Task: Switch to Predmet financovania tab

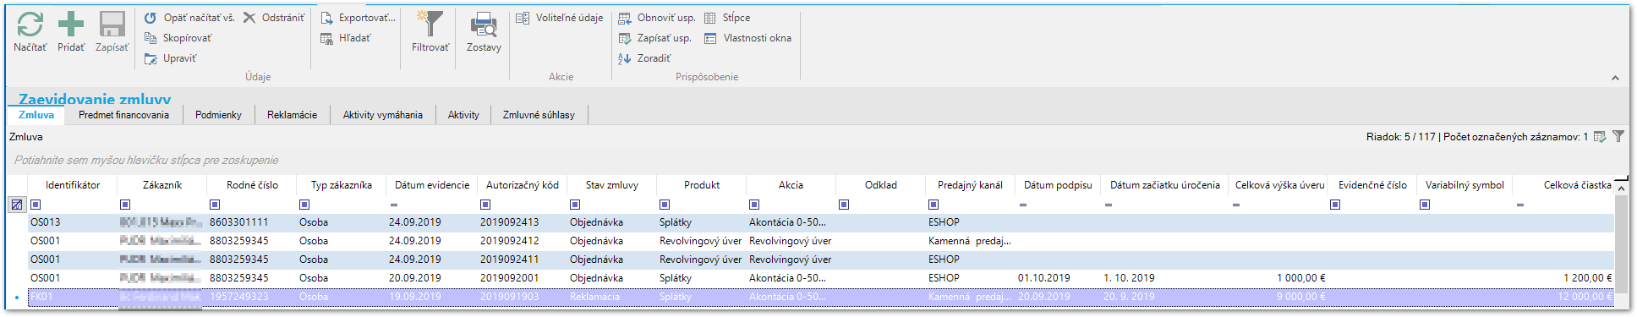Action: click(x=123, y=115)
